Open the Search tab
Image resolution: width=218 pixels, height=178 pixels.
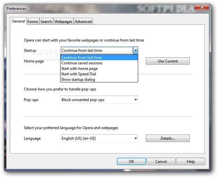point(46,21)
